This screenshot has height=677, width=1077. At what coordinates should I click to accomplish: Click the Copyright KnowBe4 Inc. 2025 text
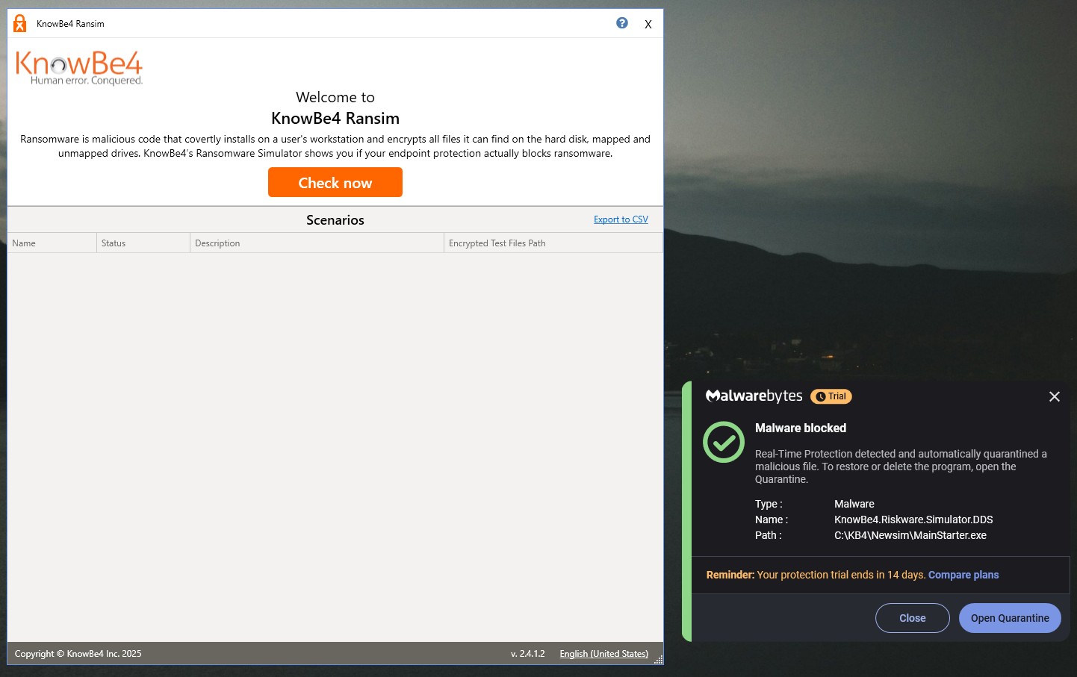[78, 654]
